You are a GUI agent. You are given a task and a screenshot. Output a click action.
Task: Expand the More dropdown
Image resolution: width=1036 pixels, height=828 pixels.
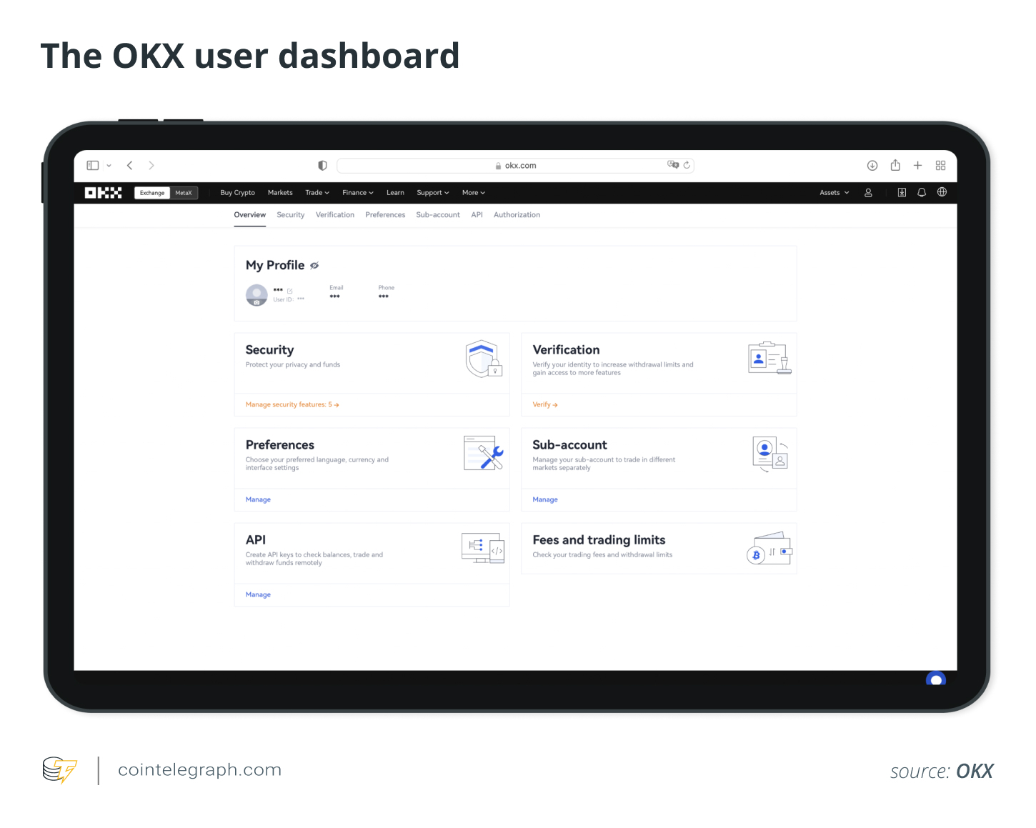pos(474,193)
